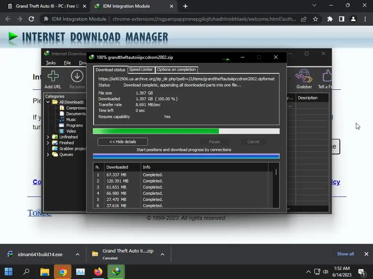
Task: Select the Video category
Action: (x=68, y=131)
